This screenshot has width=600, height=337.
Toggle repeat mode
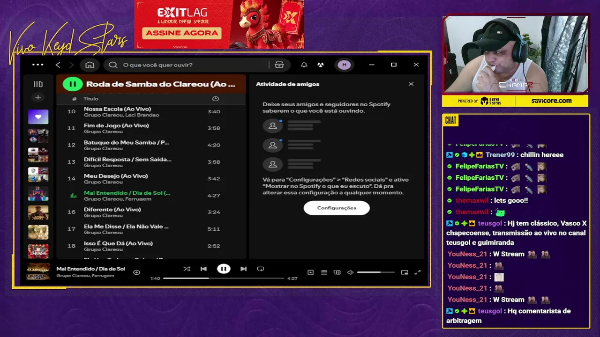pos(261,269)
